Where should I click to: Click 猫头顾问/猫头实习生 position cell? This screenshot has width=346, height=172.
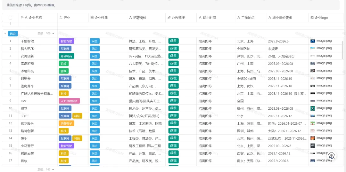pos(146,101)
